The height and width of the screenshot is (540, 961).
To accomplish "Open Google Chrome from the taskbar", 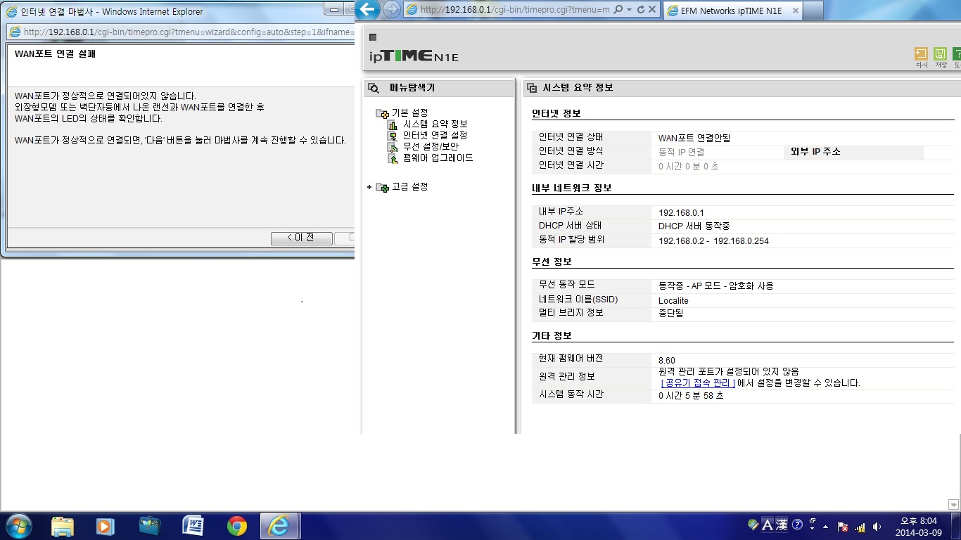I will pos(237,526).
